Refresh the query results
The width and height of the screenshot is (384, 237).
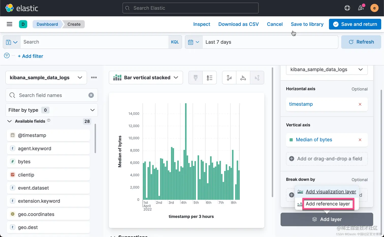(361, 42)
